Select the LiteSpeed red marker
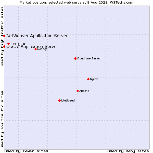 click(x=60, y=101)
